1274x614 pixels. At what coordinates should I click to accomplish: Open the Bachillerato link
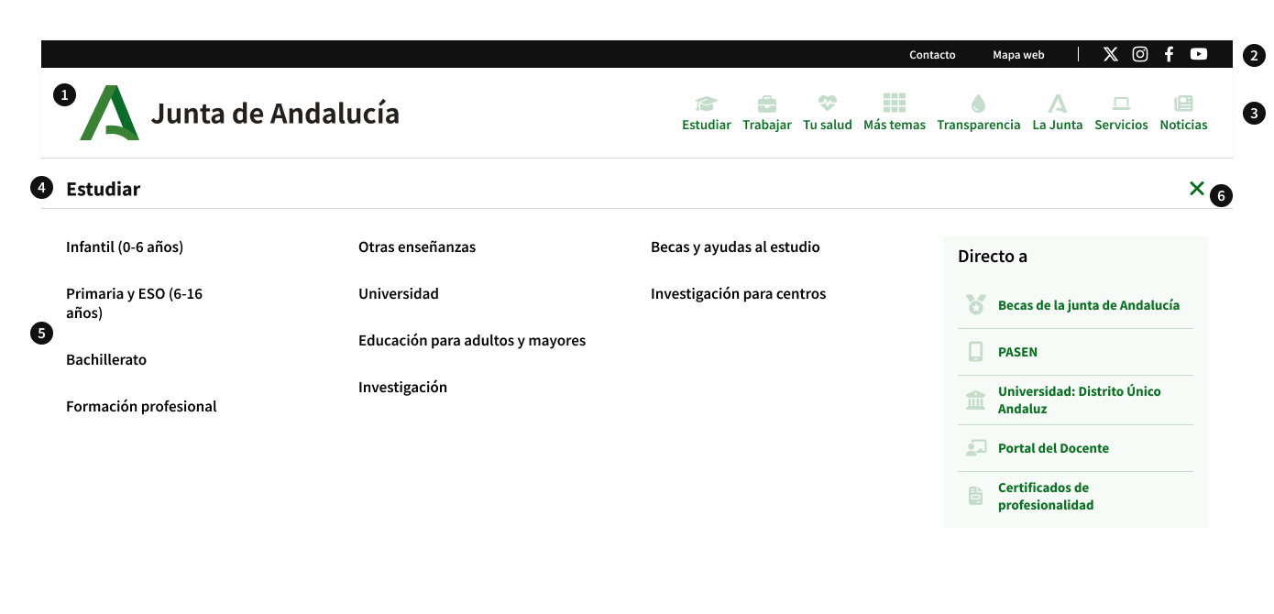click(106, 360)
